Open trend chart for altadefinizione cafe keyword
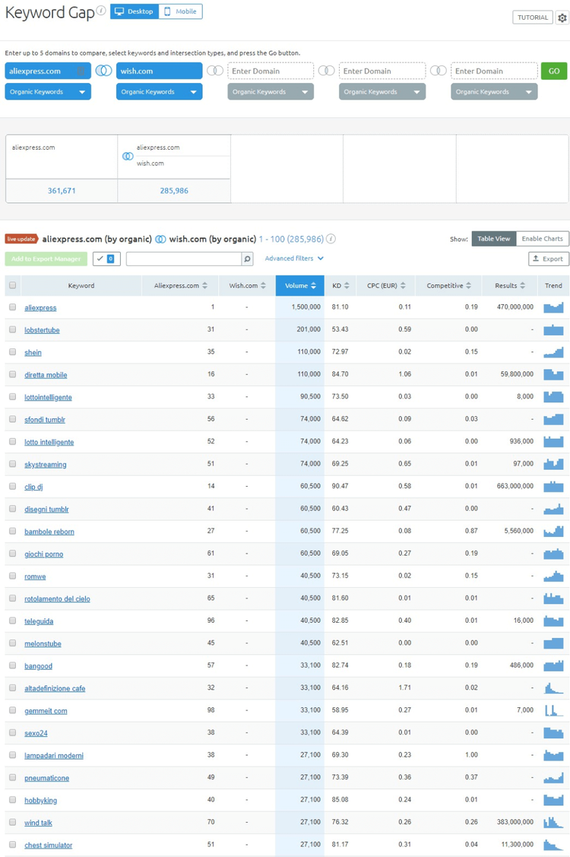 tap(553, 688)
